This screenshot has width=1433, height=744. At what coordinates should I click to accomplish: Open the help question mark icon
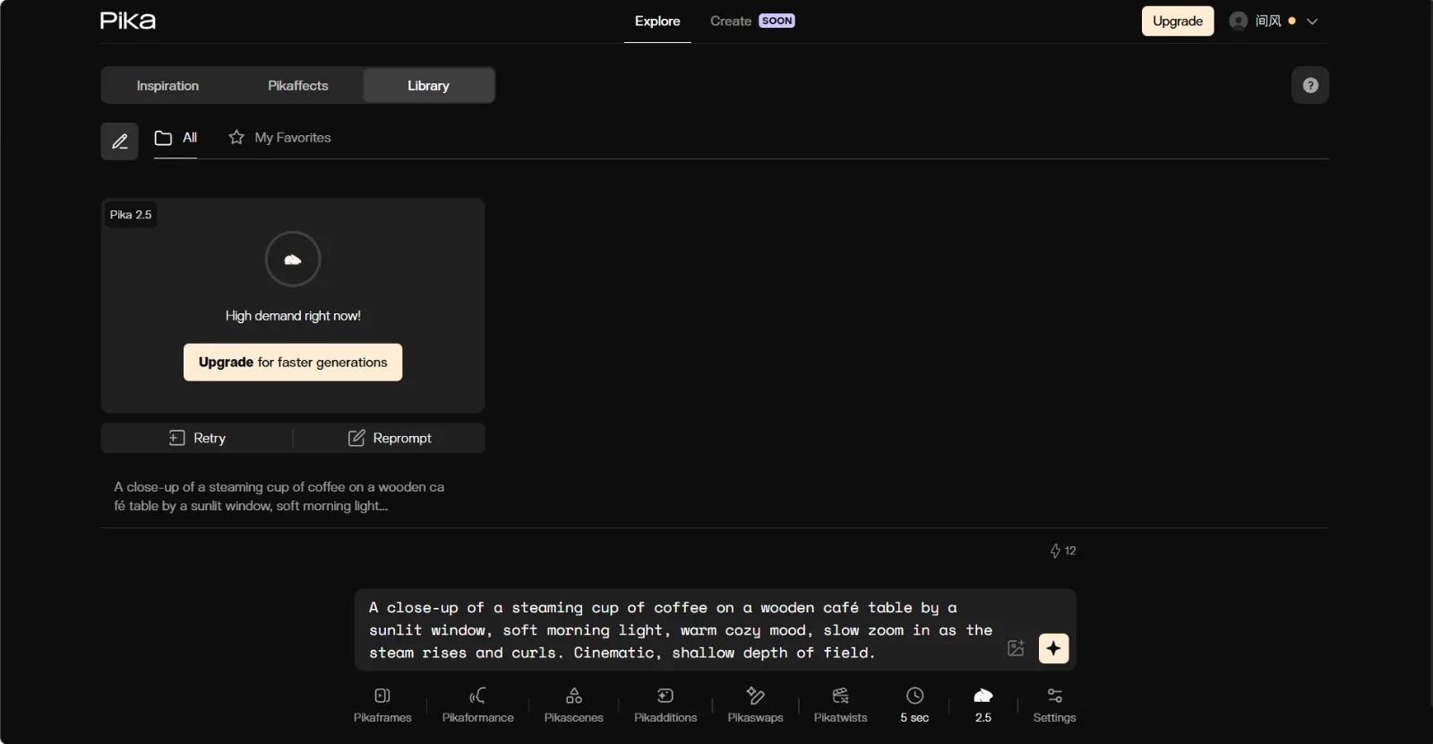coord(1310,85)
